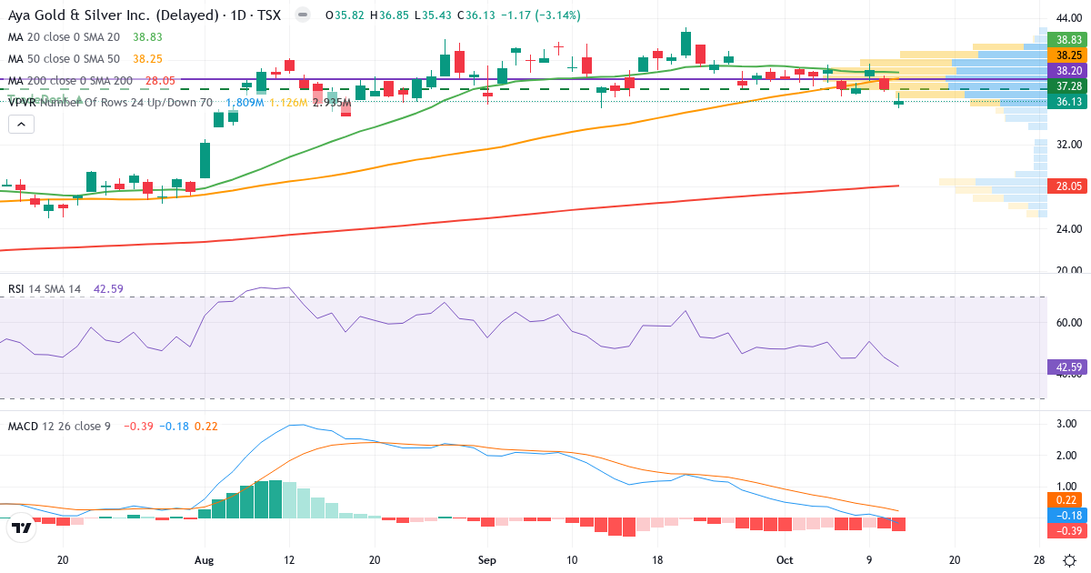Click orange 0.22 MACD axis label
This screenshot has width=1091, height=573.
tap(1065, 500)
